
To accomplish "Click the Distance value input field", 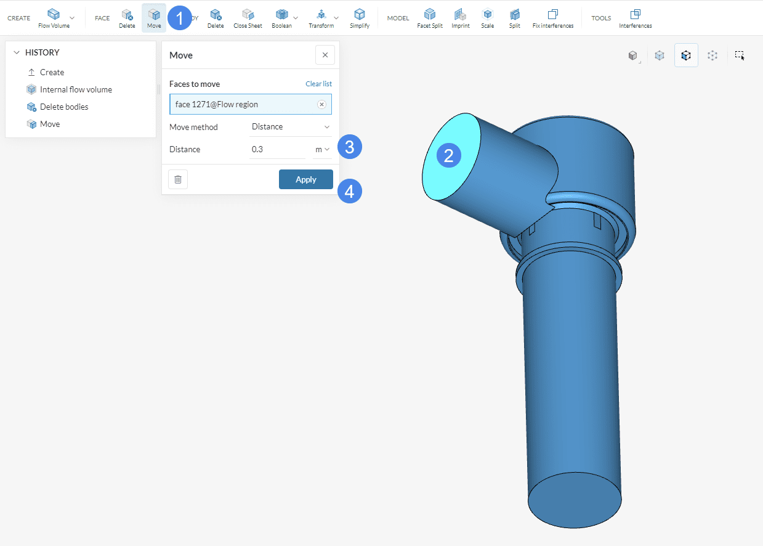I will (277, 149).
